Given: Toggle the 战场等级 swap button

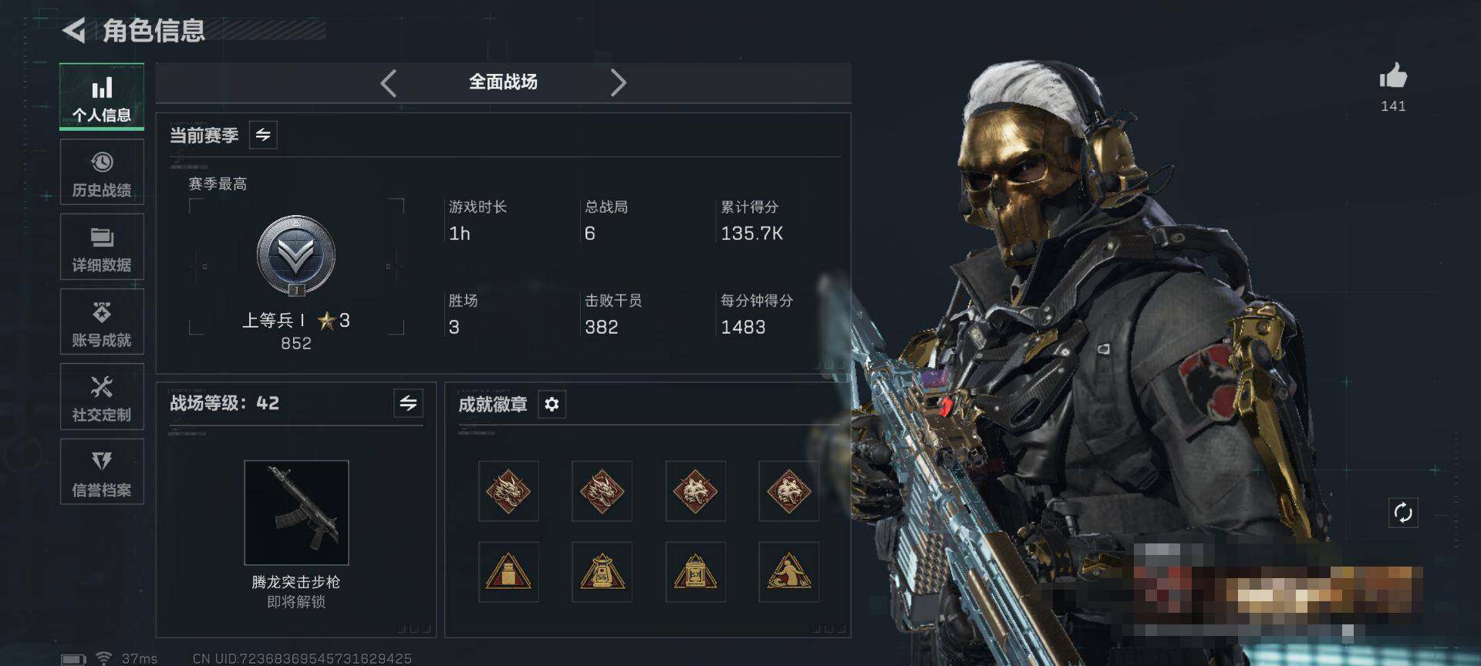Looking at the screenshot, I should [408, 402].
